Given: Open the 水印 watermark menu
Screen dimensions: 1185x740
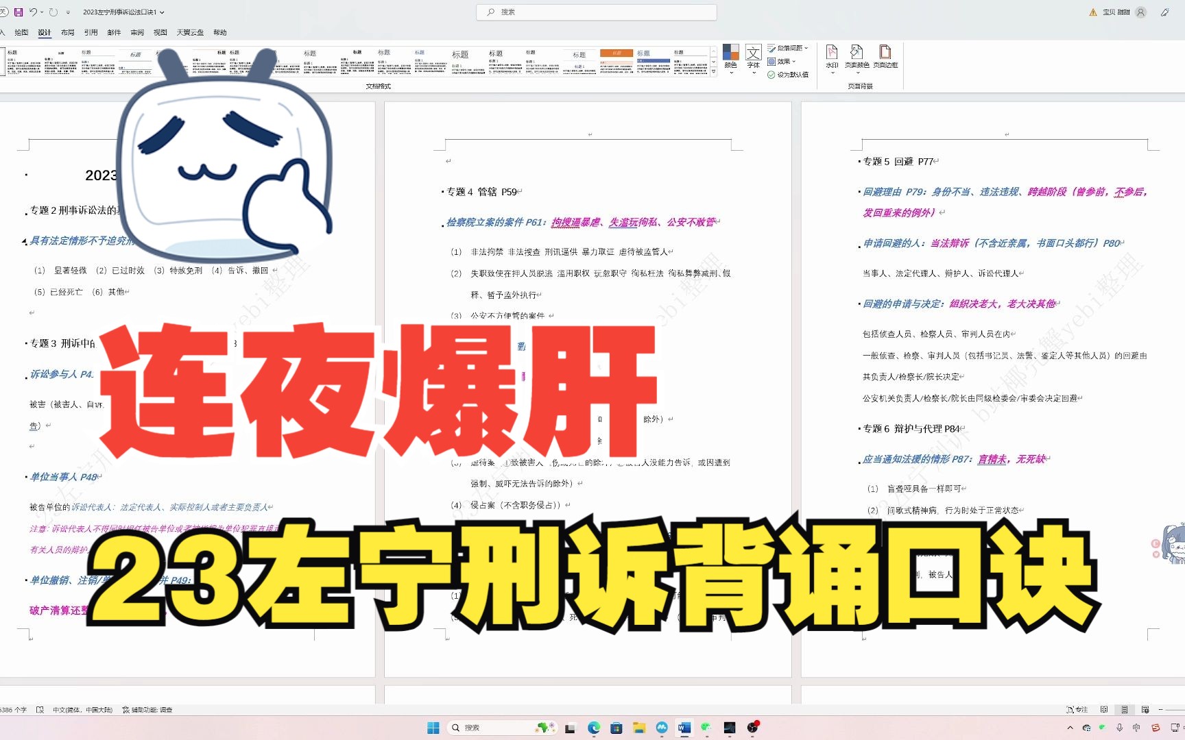Looking at the screenshot, I should click(x=832, y=58).
